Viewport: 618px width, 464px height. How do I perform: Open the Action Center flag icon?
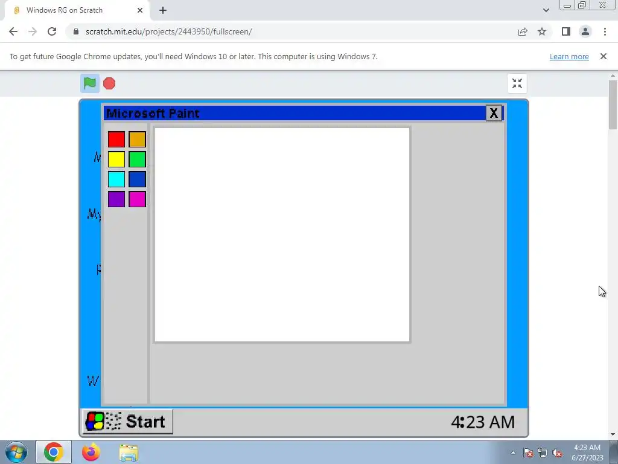click(x=527, y=453)
